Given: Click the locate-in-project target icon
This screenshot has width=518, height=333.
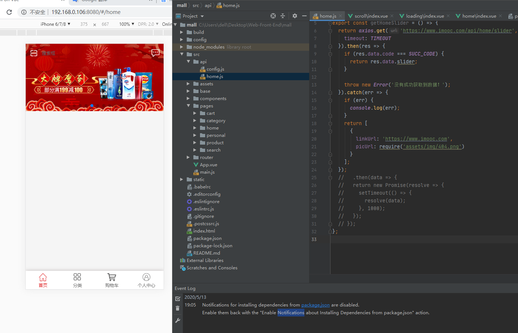Looking at the screenshot, I should pos(273,16).
